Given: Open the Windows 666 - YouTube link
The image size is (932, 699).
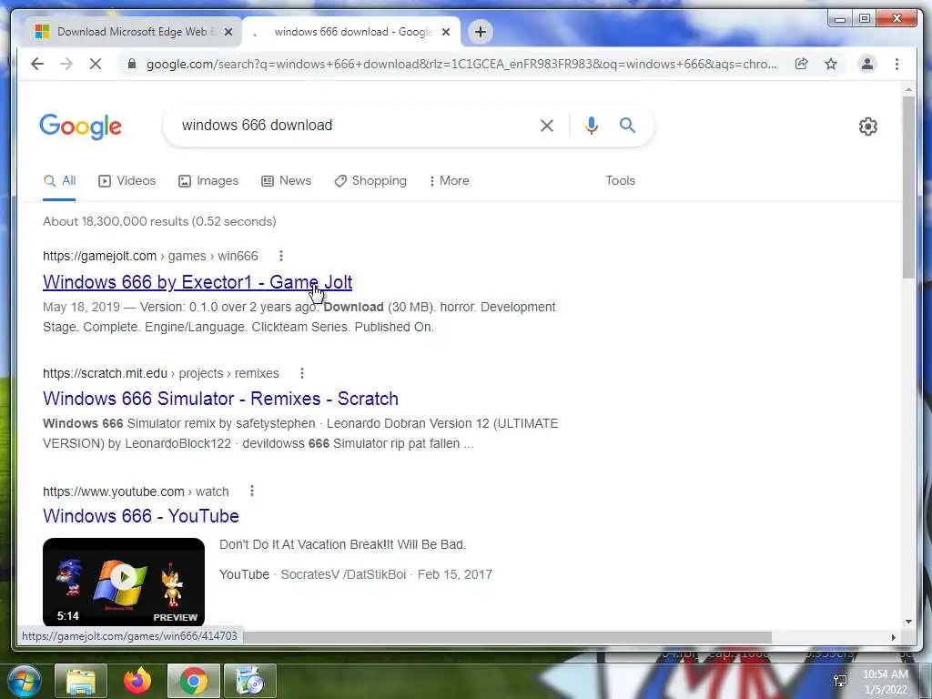Looking at the screenshot, I should (x=141, y=516).
